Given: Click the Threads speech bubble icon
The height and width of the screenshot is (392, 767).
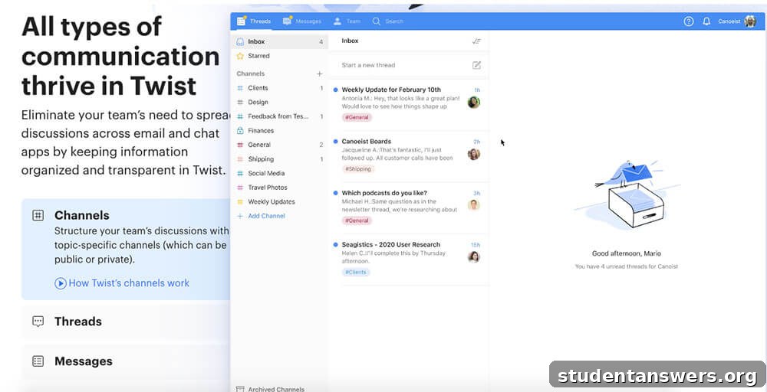Looking at the screenshot, I should pyautogui.click(x=38, y=322).
